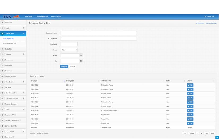The width and height of the screenshot is (219, 139).
Task: Click the TVS Locator pin icon
Action: [2, 131]
